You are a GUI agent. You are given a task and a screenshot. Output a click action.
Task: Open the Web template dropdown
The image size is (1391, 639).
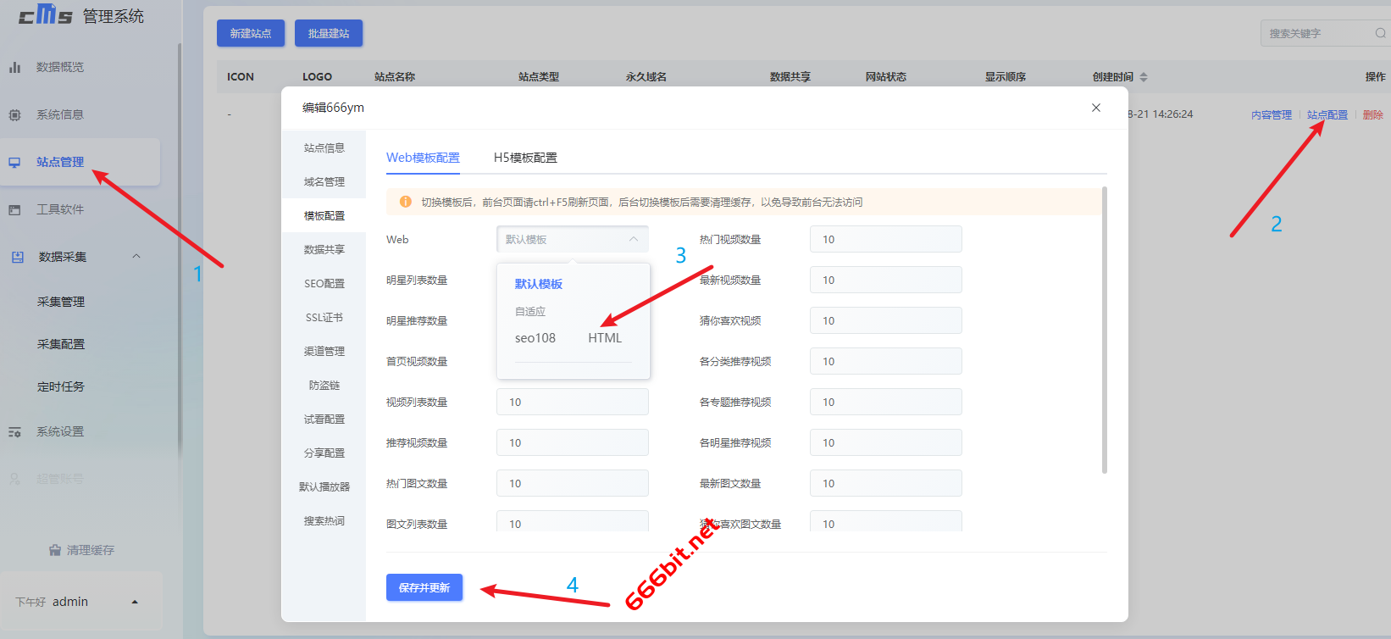572,239
